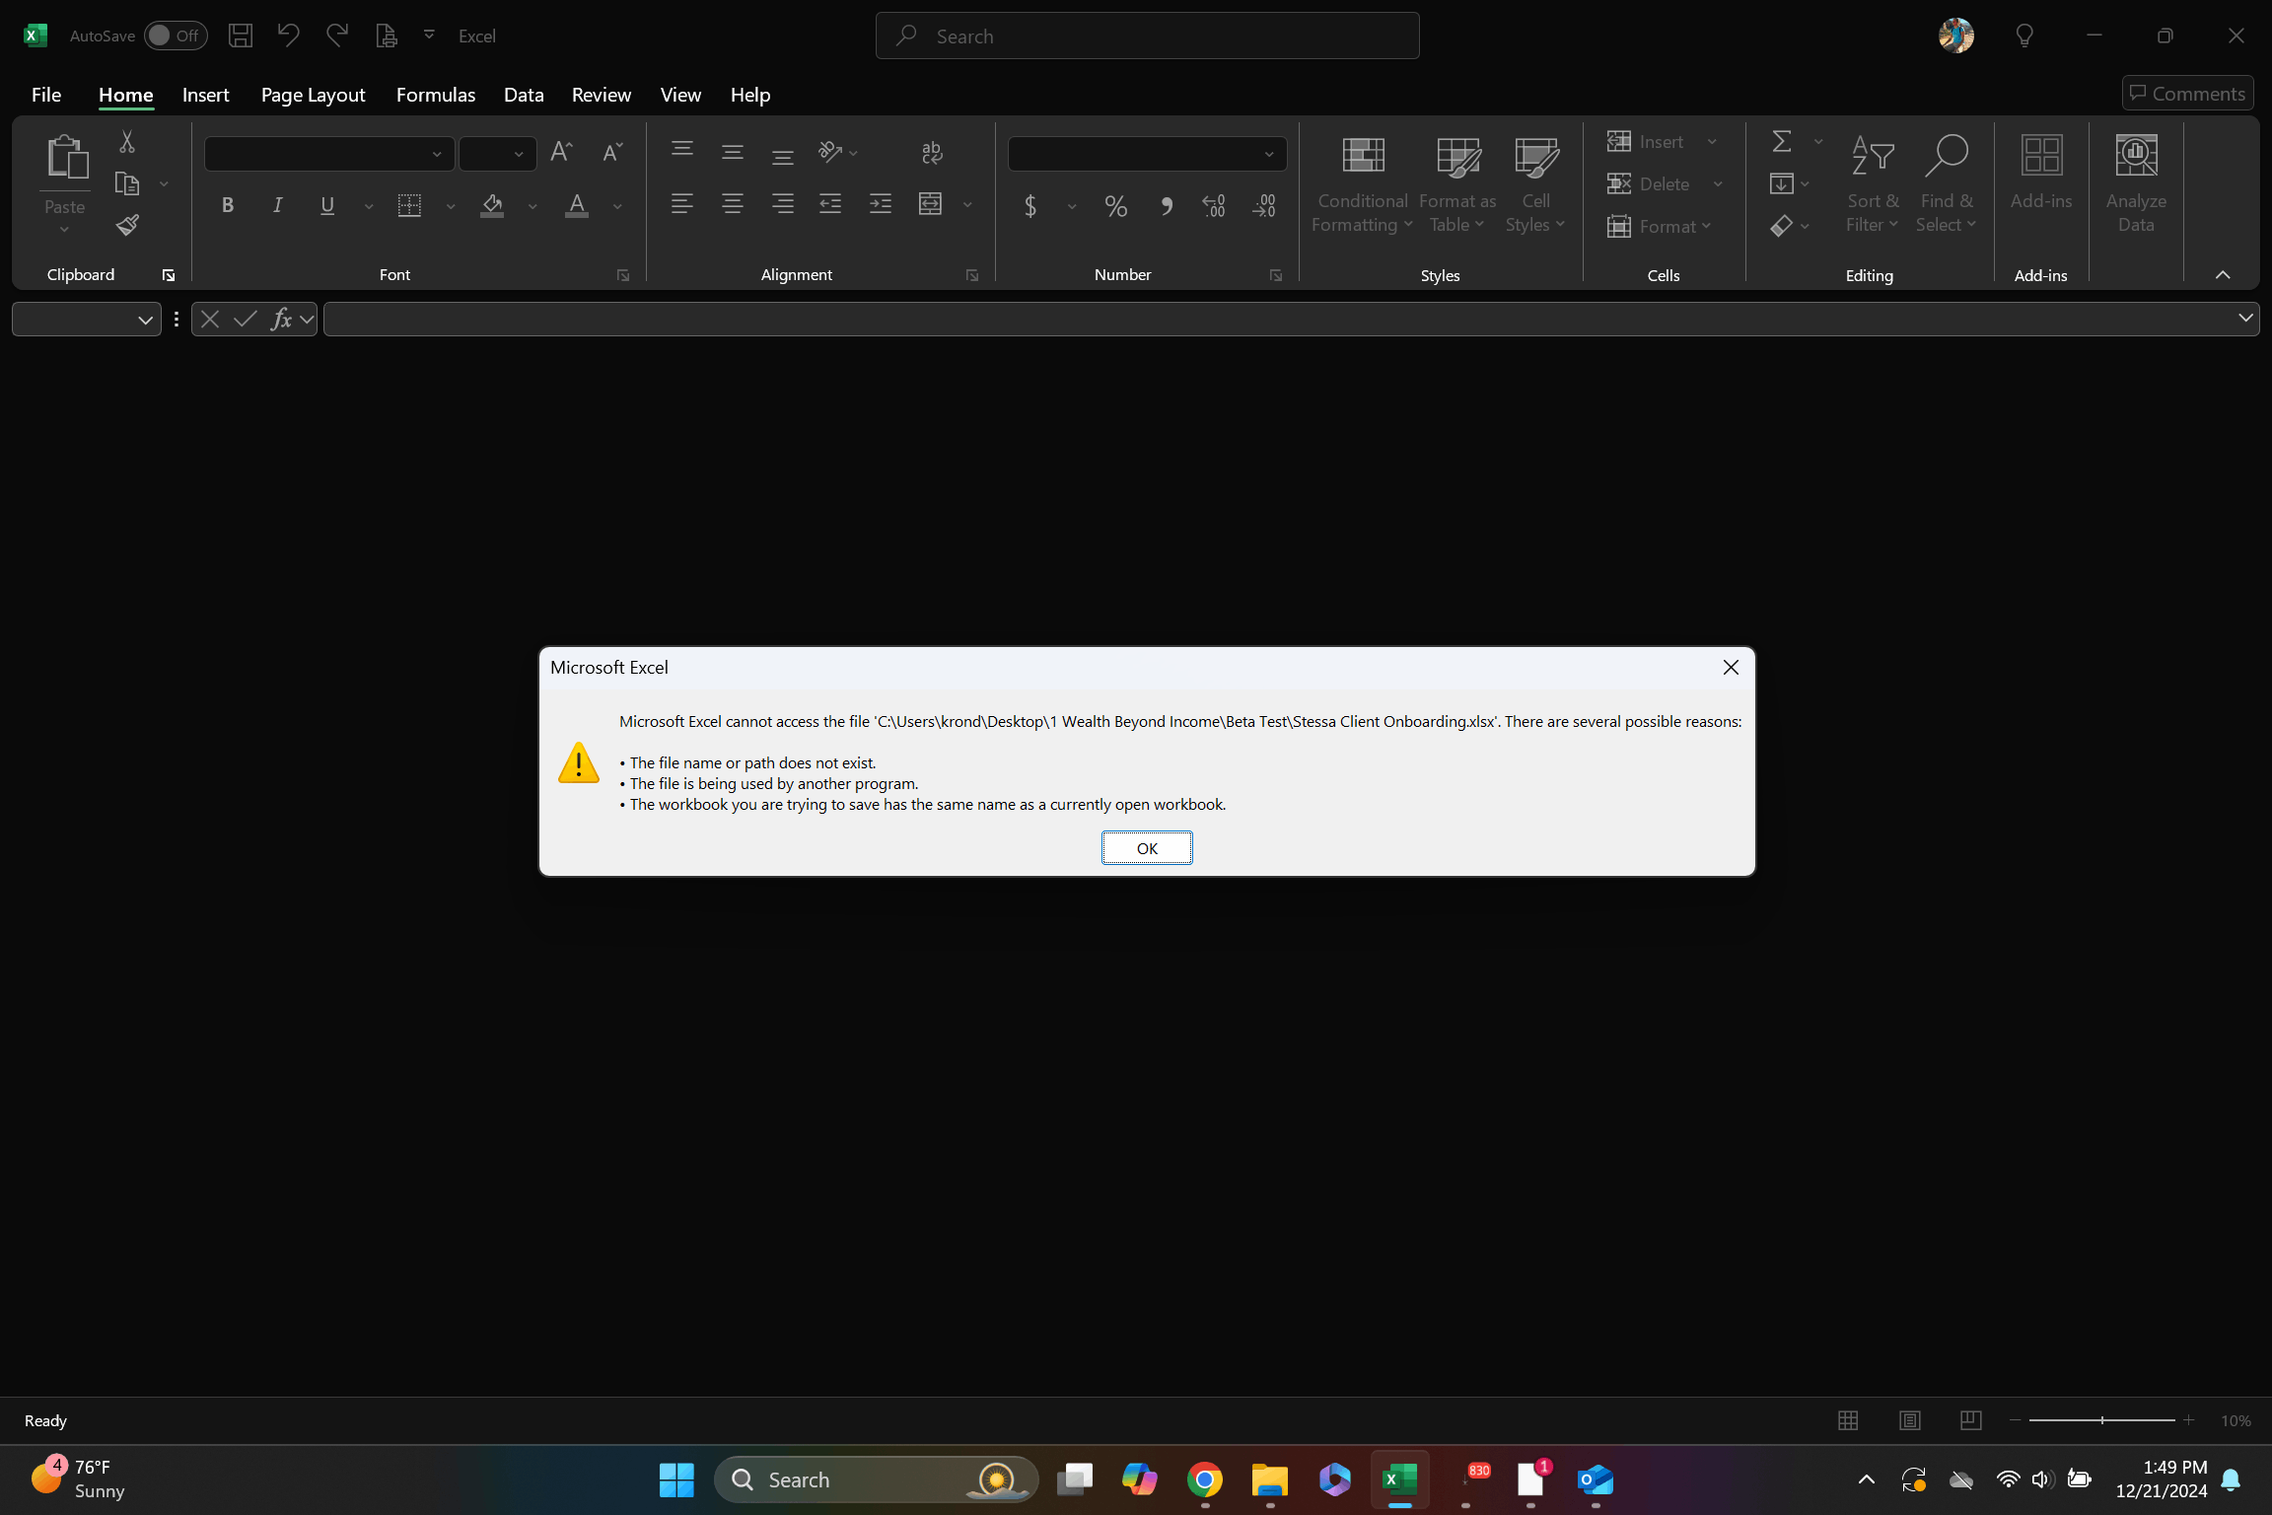The height and width of the screenshot is (1515, 2272).
Task: Adjust the zoom slider
Action: click(x=2100, y=1420)
